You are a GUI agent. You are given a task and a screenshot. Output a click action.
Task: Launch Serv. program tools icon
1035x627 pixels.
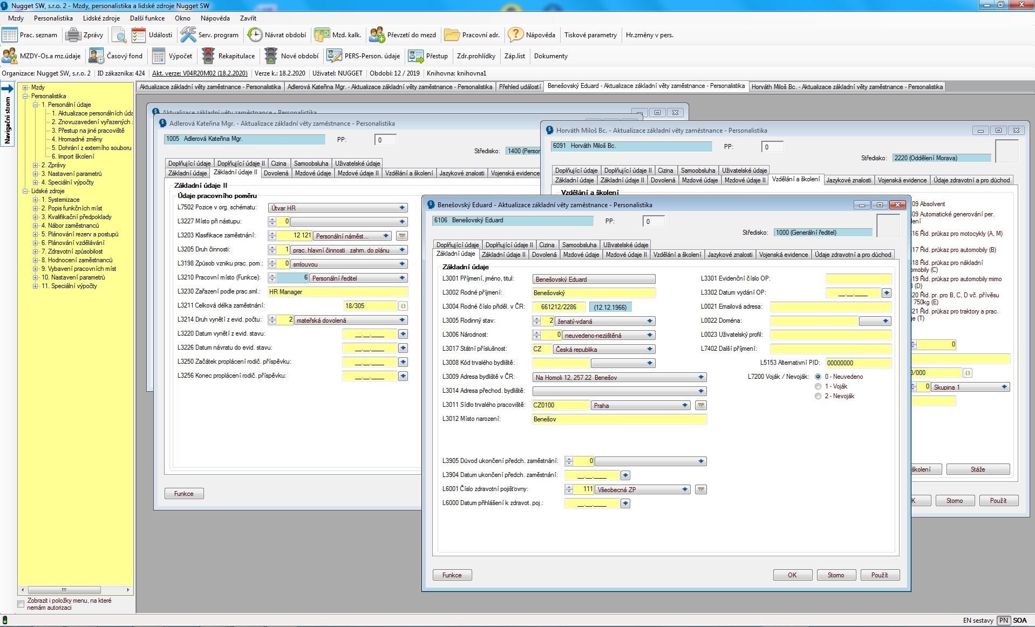coord(188,35)
